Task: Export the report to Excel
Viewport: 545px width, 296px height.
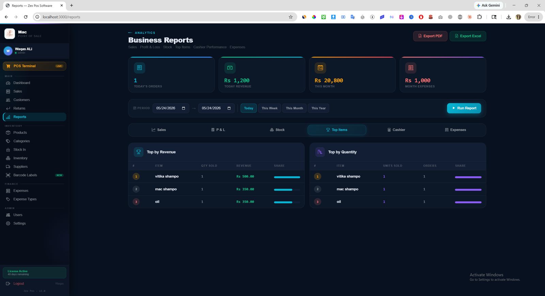Action: coord(468,36)
